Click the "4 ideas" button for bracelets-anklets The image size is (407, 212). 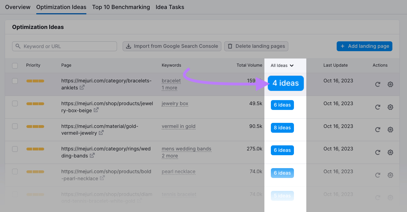pos(285,83)
